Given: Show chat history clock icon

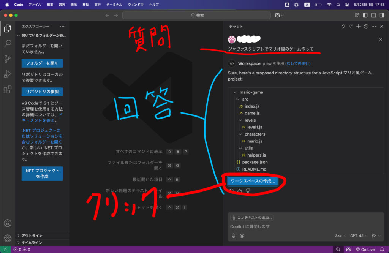Looking at the screenshot, I should pos(366,26).
